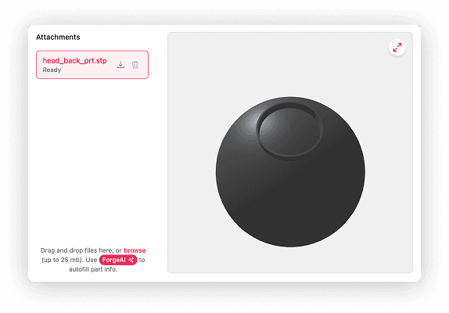The image size is (449, 313).
Task: Select the circular recess on the sphere
Action: click(x=289, y=129)
